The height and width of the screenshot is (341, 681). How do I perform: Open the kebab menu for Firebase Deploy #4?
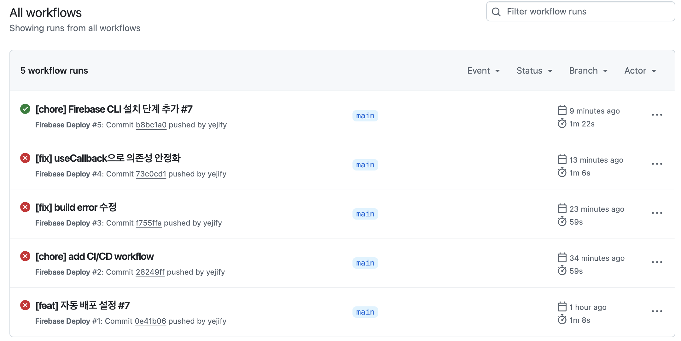pos(657,164)
